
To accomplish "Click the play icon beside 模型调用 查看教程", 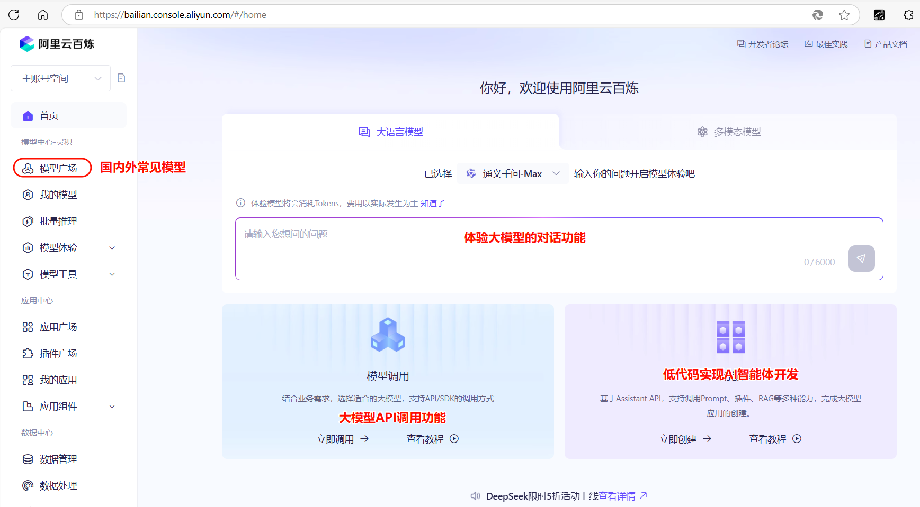I will [x=454, y=439].
